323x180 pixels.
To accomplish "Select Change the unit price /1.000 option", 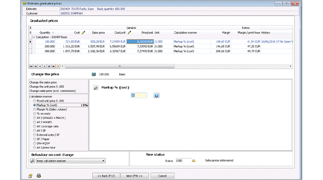I will coord(47,87).
